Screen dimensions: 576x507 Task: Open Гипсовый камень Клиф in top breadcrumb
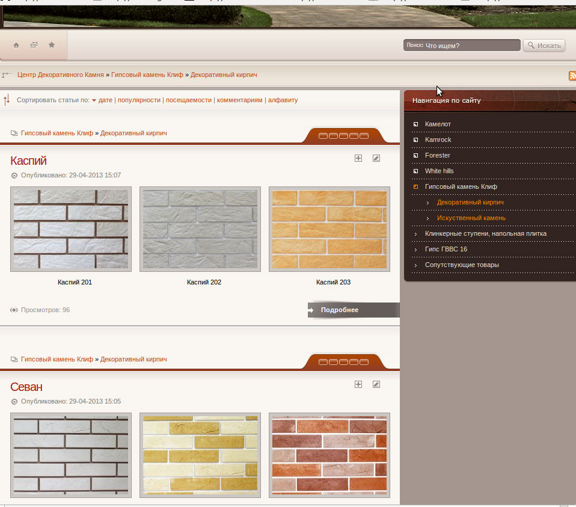(x=147, y=75)
